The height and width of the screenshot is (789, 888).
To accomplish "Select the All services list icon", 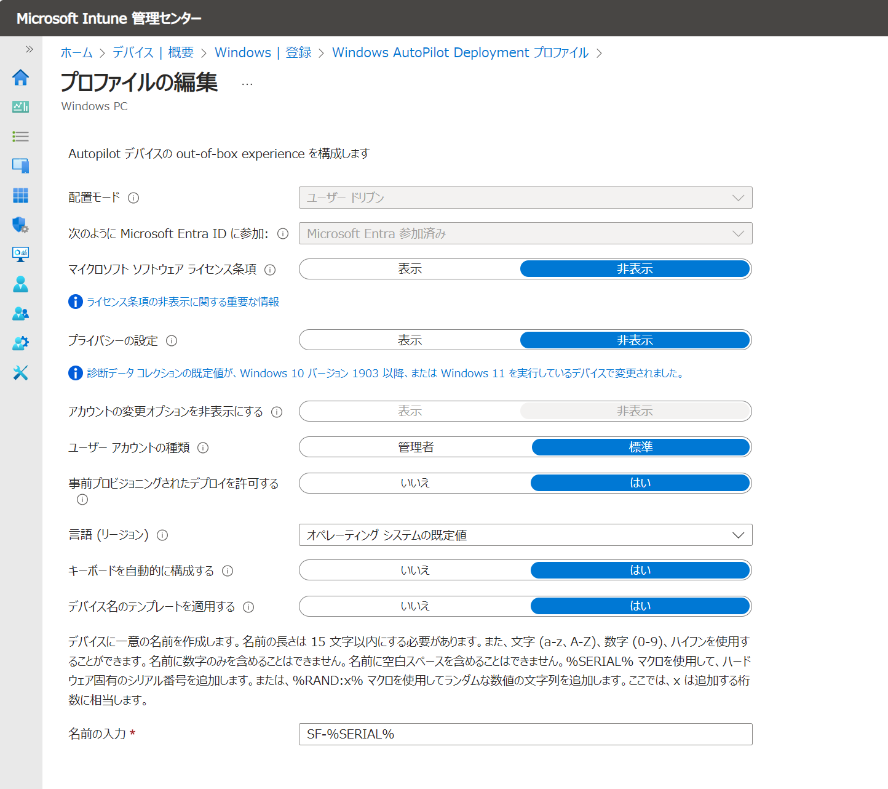I will coord(20,136).
